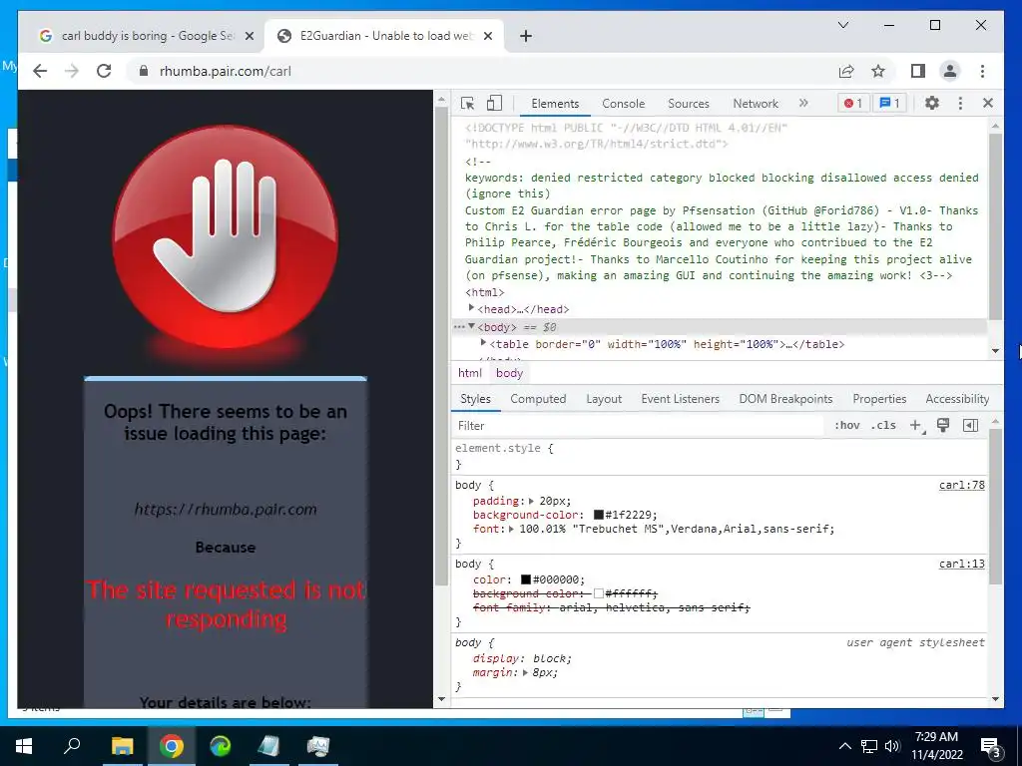The image size is (1022, 766).
Task: Click the element.style rule block
Action: [721, 456]
